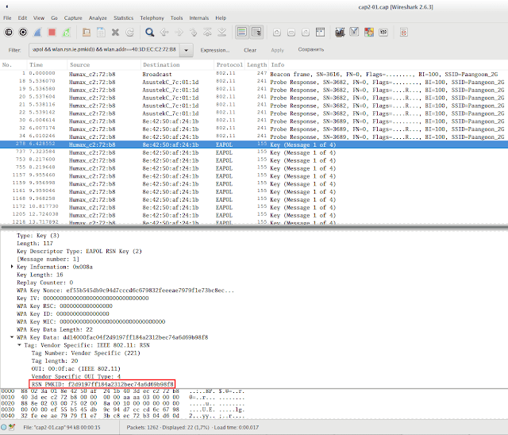Jump to the last packet icon
Viewport: 508px width, 435px height.
pyautogui.click(x=222, y=32)
